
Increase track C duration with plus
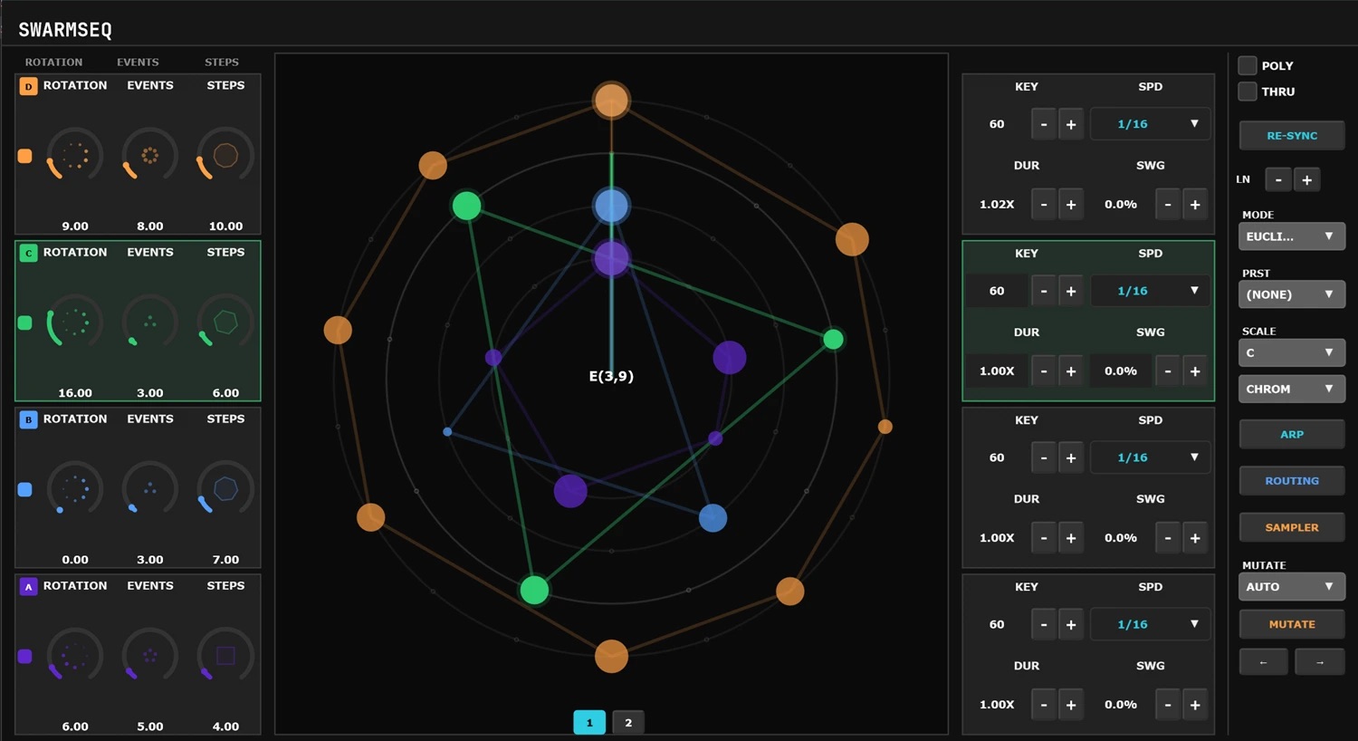1071,371
